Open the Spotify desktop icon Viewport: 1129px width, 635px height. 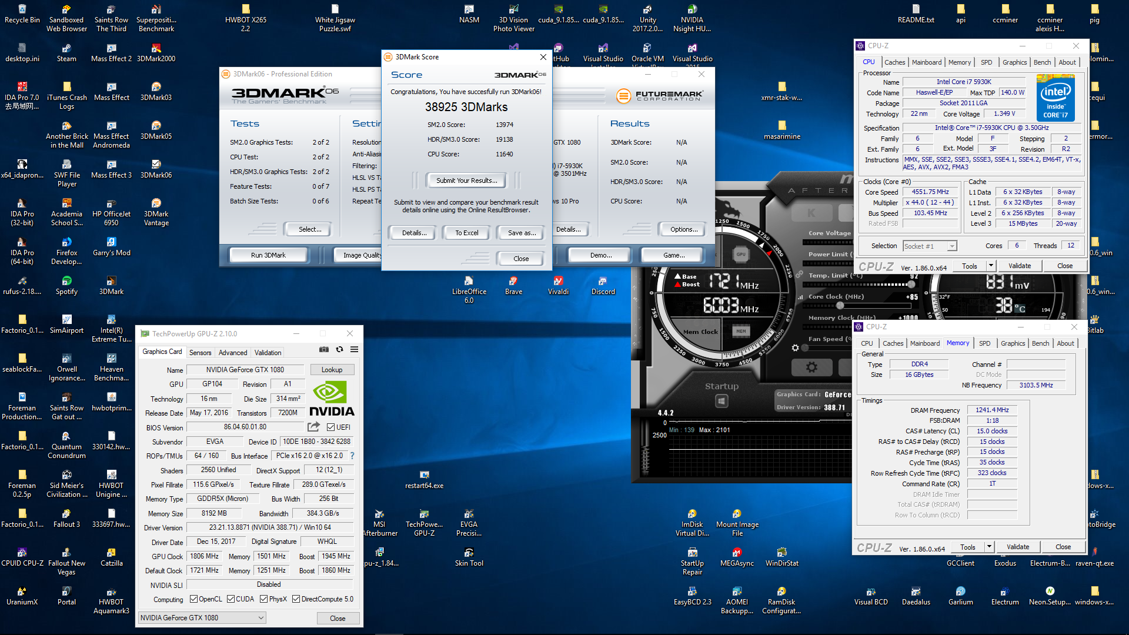pyautogui.click(x=66, y=286)
